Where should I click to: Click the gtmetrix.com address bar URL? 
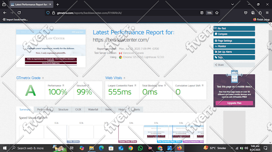(x=89, y=13)
